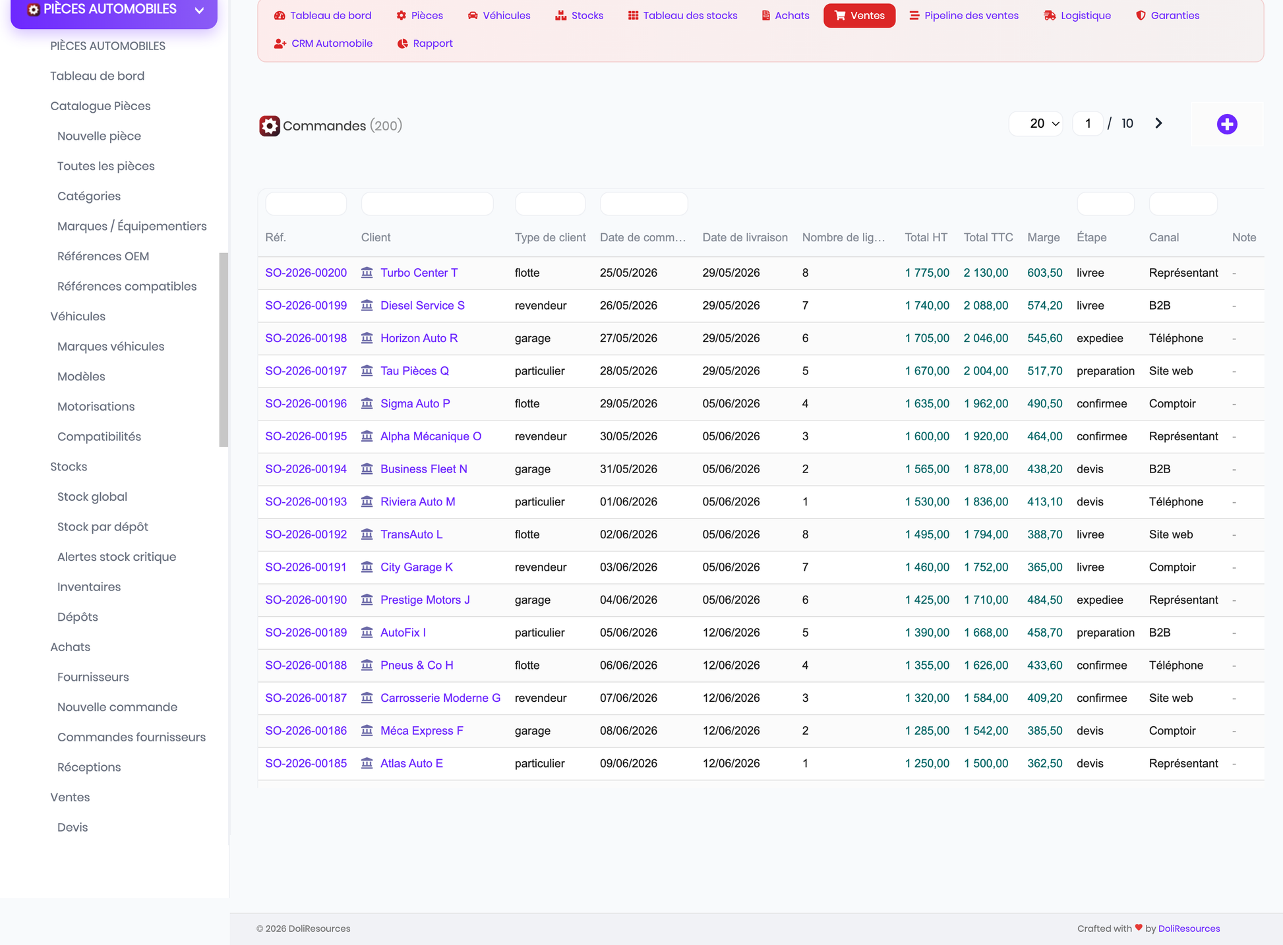Open Pipeline des ventes tab
The width and height of the screenshot is (1283, 945).
(x=963, y=15)
